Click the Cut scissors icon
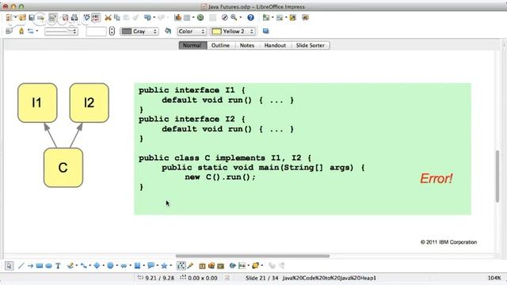The width and height of the screenshot is (507, 285). tap(108, 17)
